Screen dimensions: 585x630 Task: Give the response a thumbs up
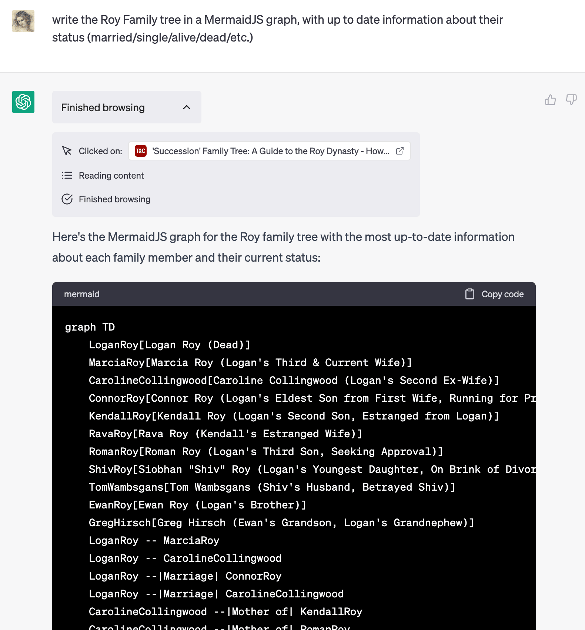click(x=551, y=100)
